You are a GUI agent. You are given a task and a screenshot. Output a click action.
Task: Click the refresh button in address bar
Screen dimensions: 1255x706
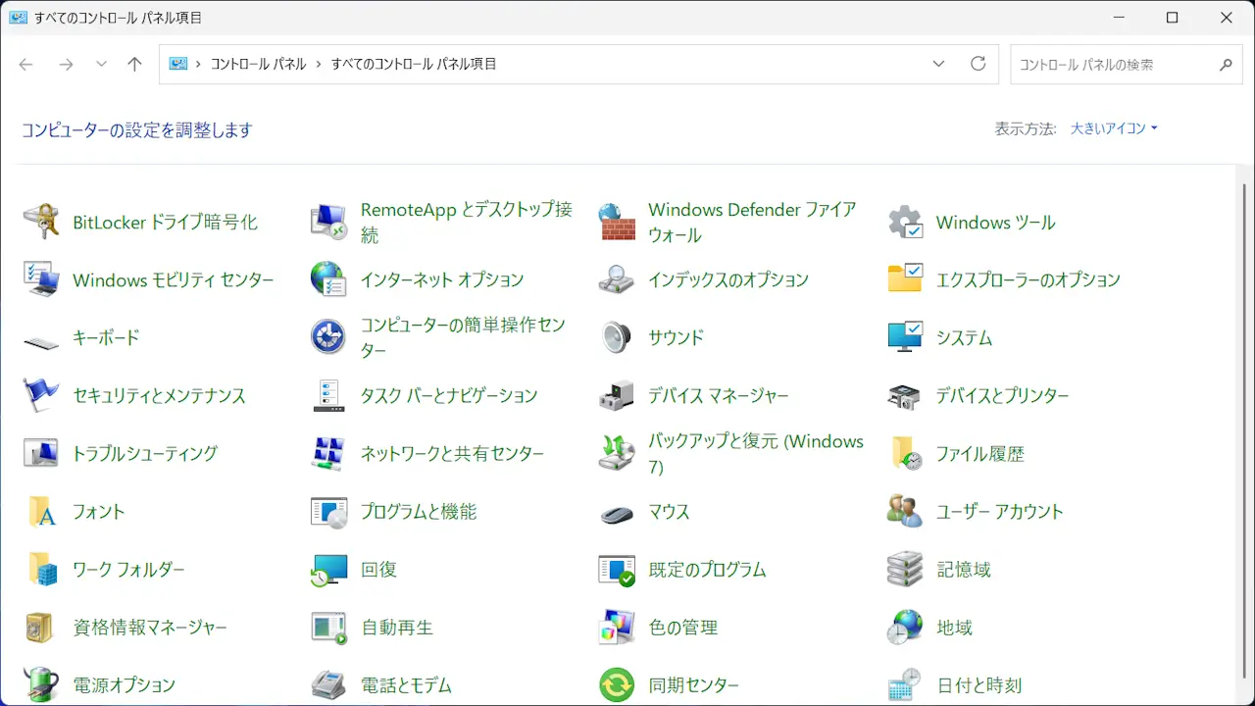pyautogui.click(x=978, y=64)
